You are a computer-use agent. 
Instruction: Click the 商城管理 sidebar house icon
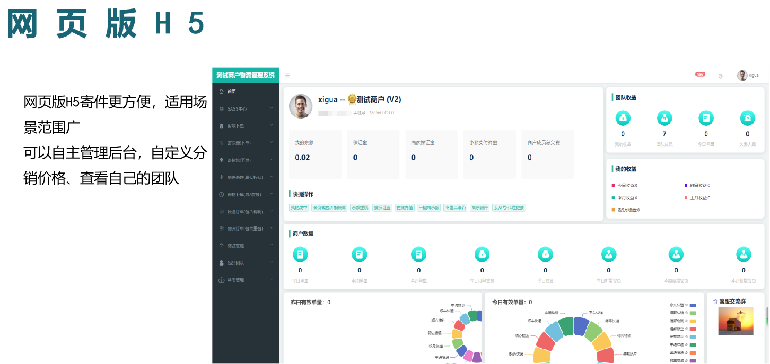point(221,246)
